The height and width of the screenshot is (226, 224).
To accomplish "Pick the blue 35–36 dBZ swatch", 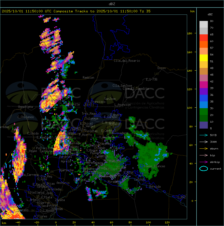I will pos(204,98).
